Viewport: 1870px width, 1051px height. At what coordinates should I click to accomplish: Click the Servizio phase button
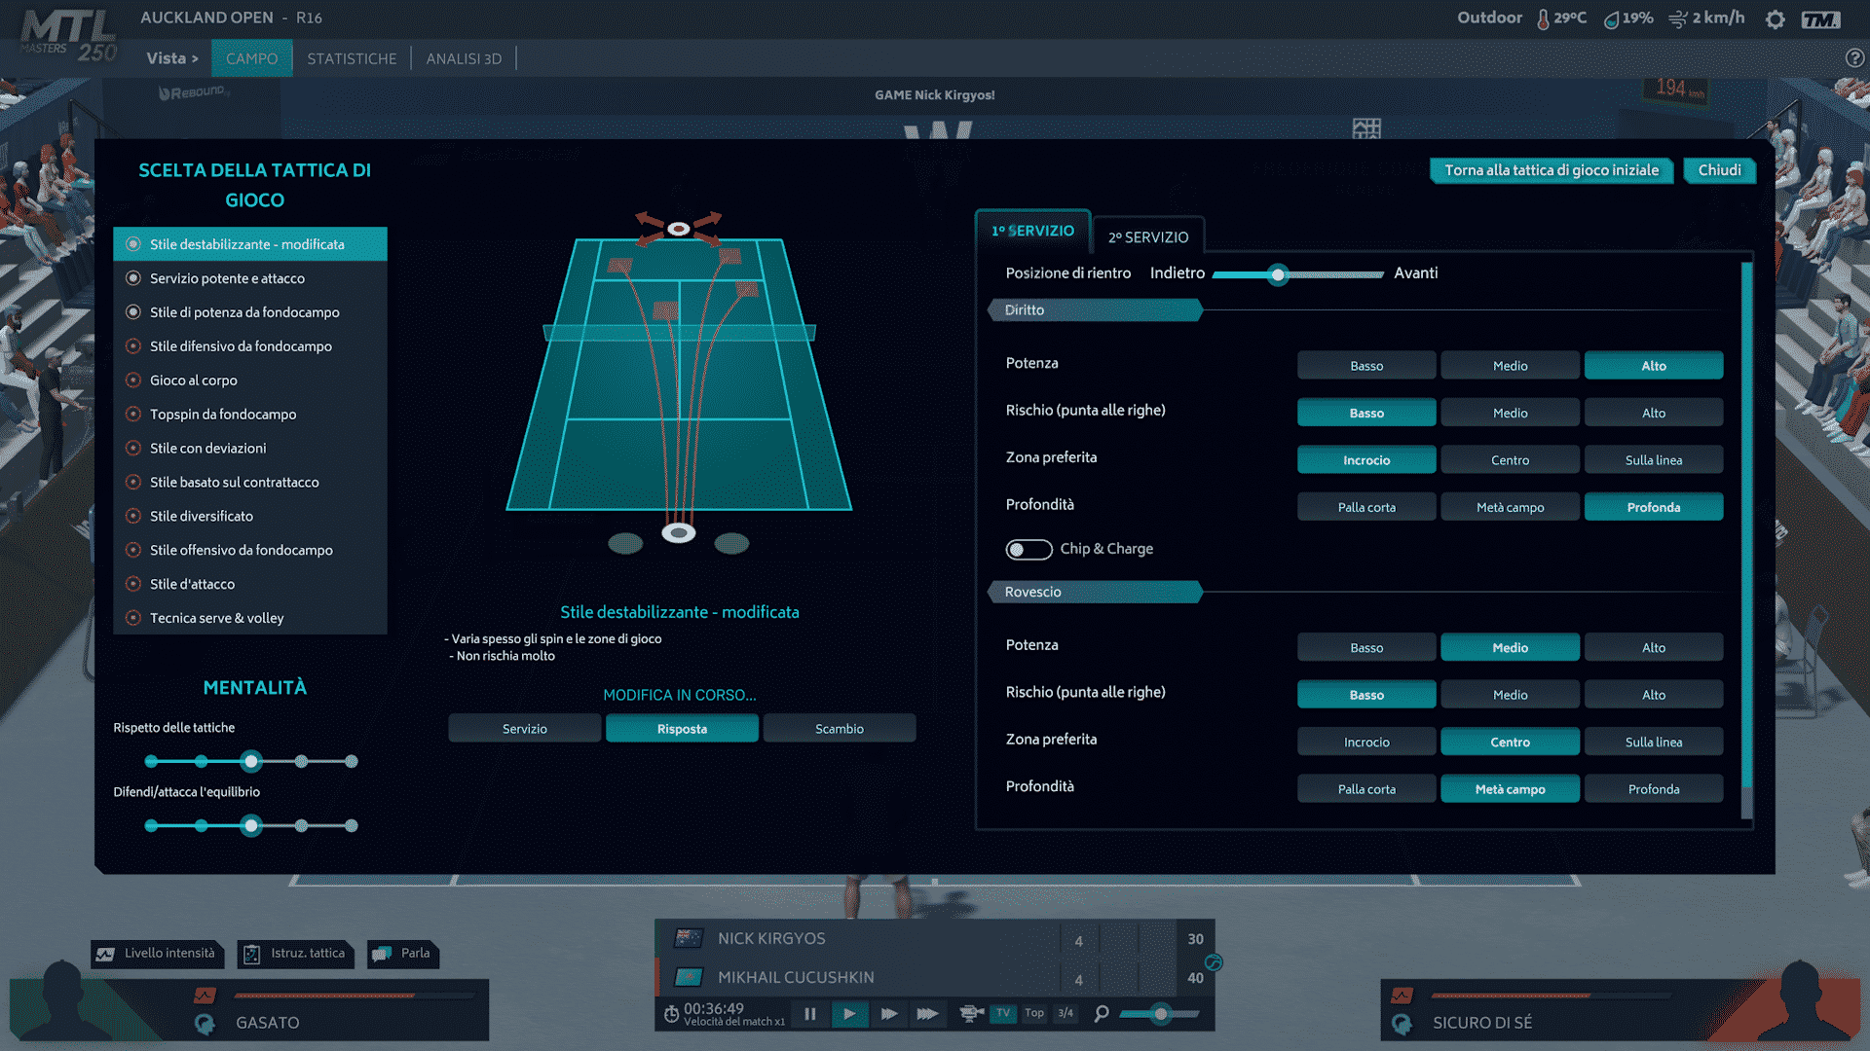524,728
